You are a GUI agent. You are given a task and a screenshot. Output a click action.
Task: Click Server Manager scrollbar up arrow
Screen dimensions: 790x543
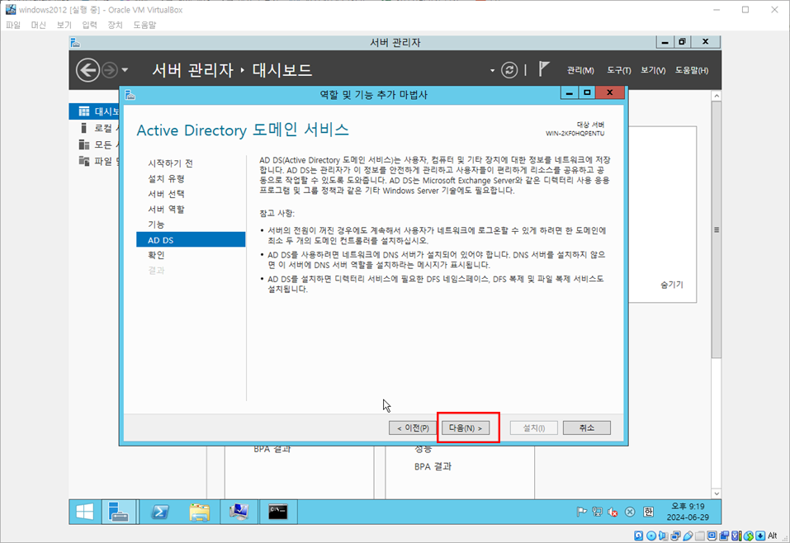click(x=717, y=96)
